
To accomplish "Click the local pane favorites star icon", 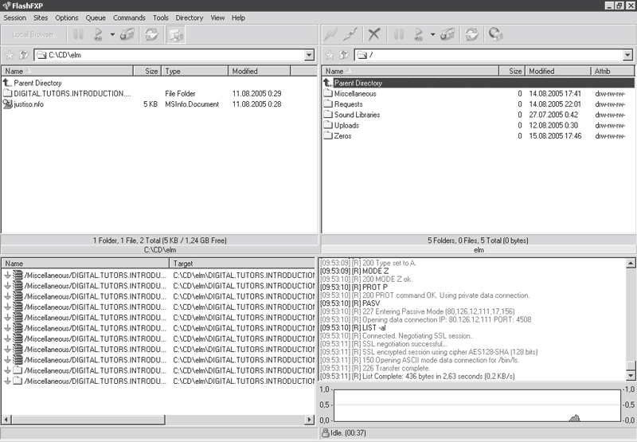I will [10, 55].
